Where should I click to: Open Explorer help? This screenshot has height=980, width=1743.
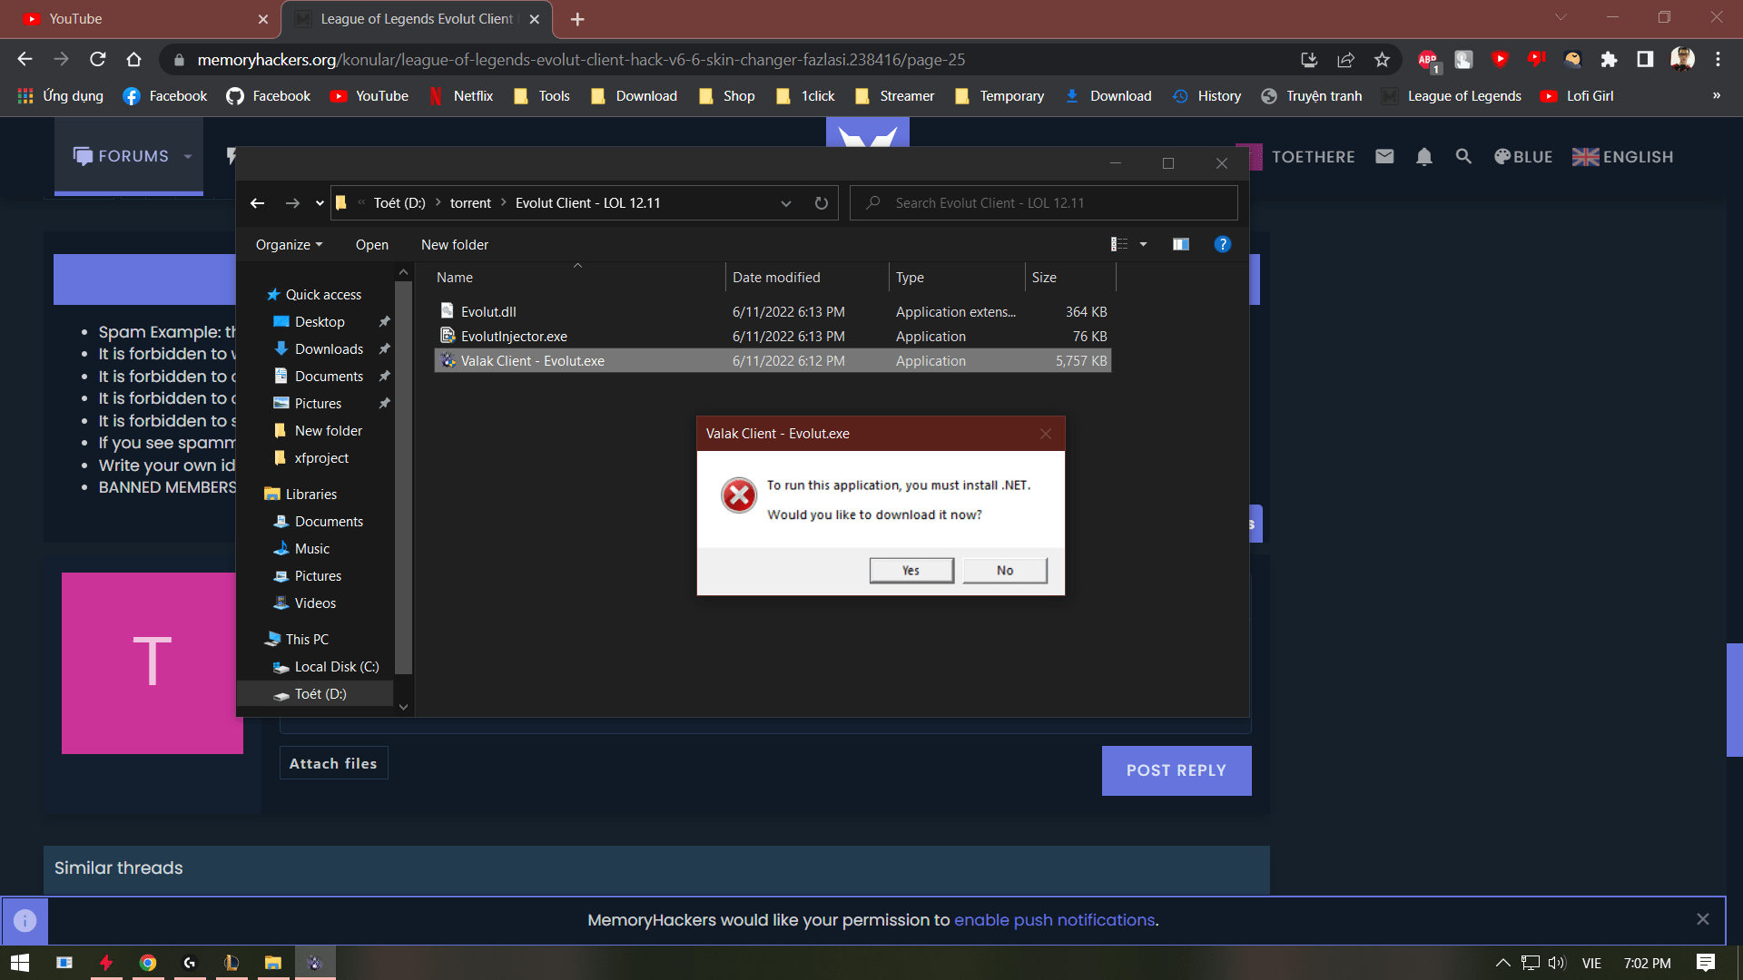tap(1223, 244)
